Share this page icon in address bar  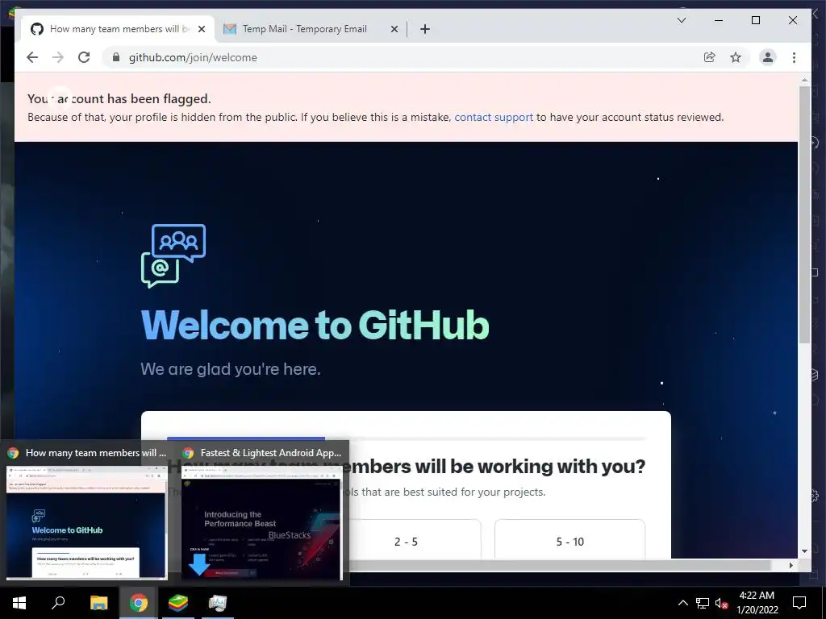[710, 57]
